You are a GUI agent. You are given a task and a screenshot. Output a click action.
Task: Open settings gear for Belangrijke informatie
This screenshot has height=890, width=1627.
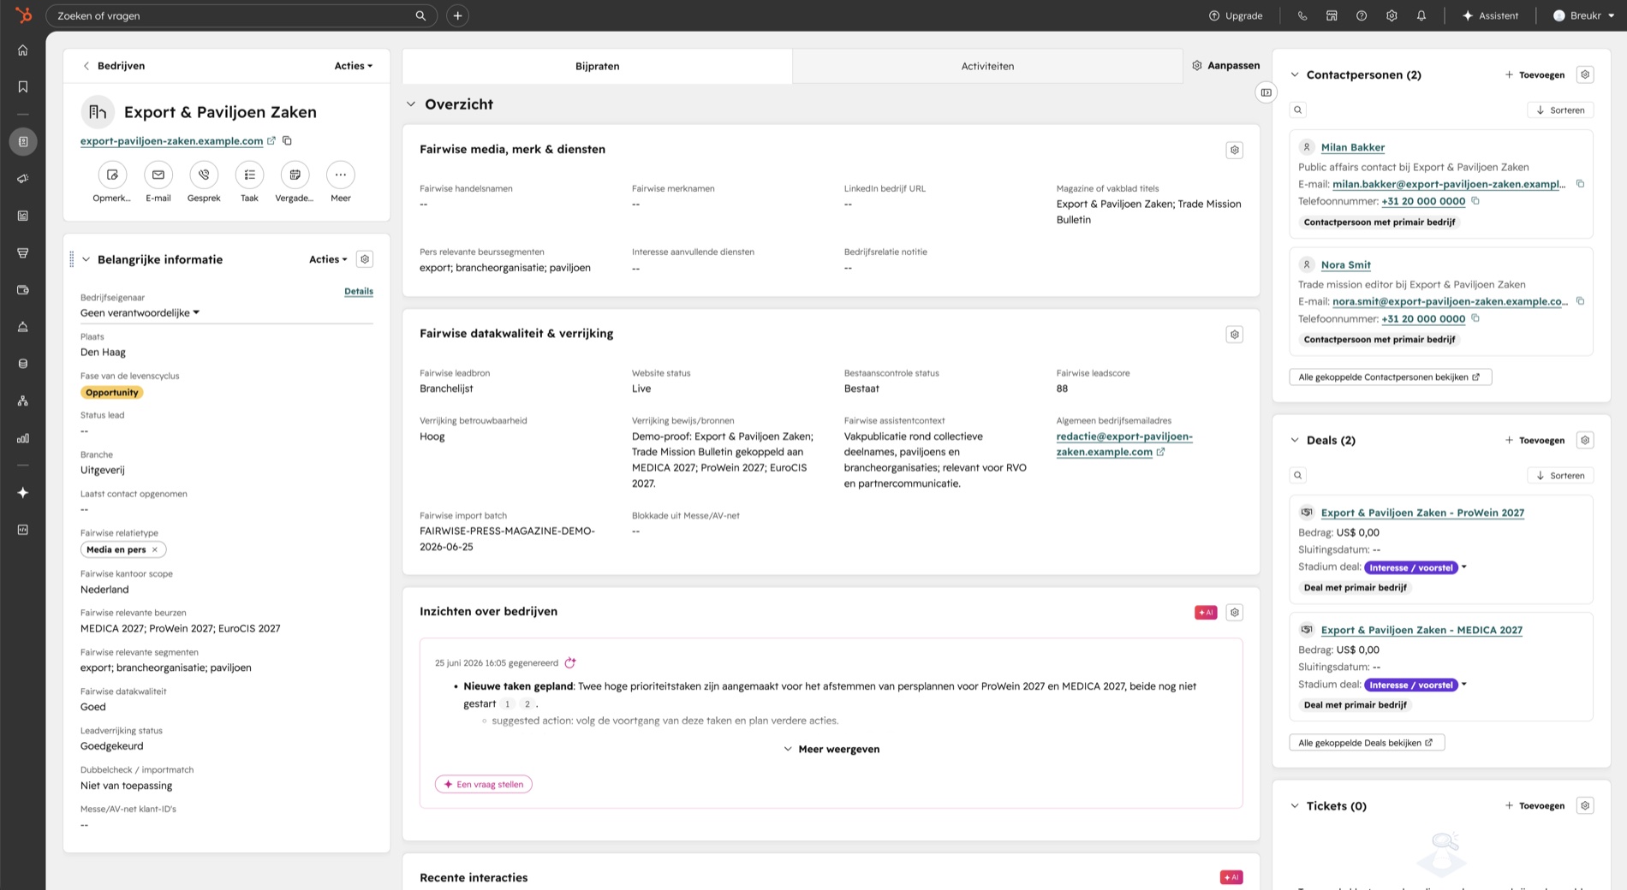(x=365, y=259)
